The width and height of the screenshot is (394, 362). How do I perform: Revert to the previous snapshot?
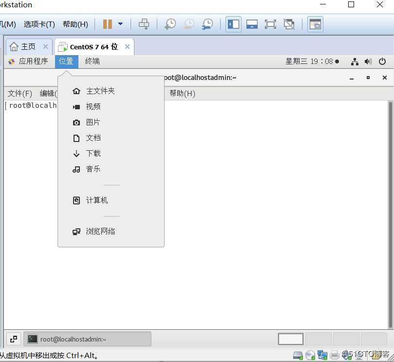pyautogui.click(x=188, y=24)
